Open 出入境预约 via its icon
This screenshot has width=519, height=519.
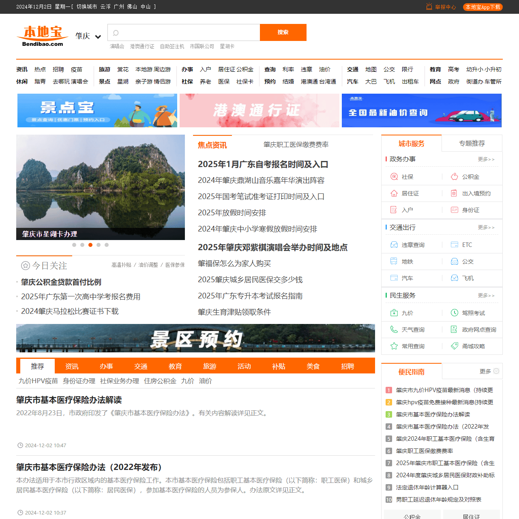pyautogui.click(x=454, y=193)
